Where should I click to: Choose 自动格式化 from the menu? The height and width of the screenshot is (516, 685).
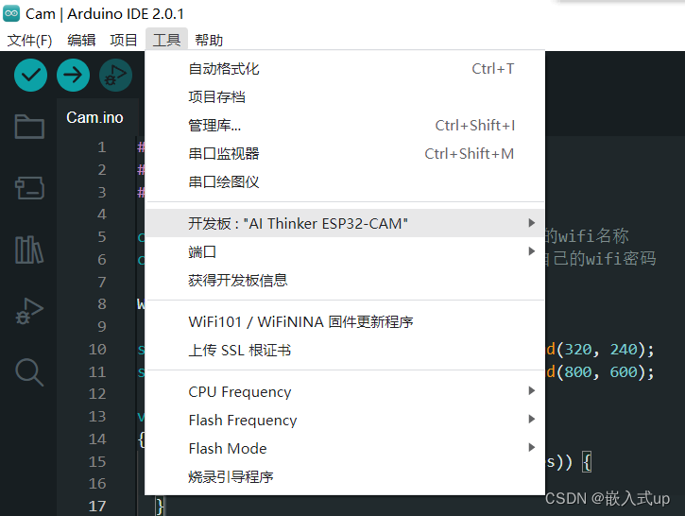click(345, 69)
